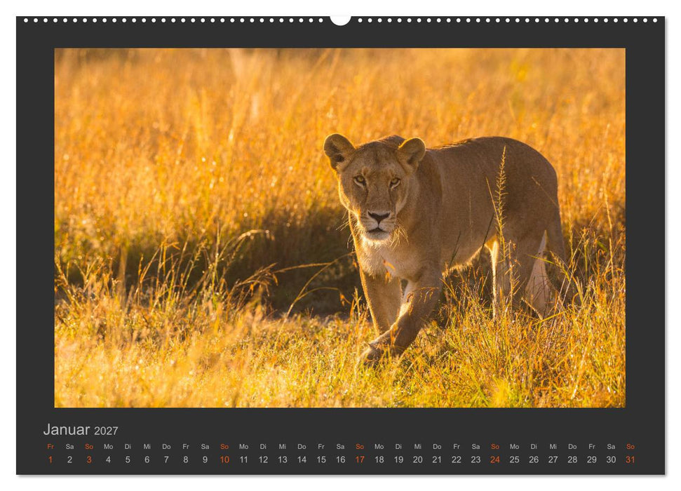The width and height of the screenshot is (681, 491).
Task: Pick the orange Sunday date 24
Action: (x=495, y=459)
